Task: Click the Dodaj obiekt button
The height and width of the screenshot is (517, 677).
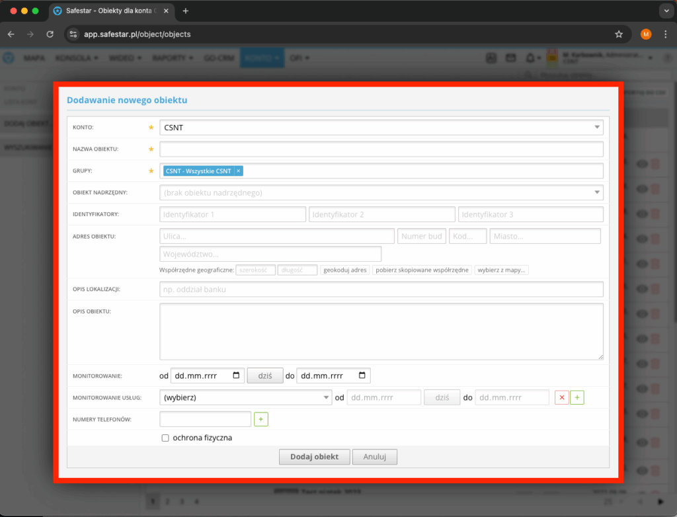Action: [314, 457]
